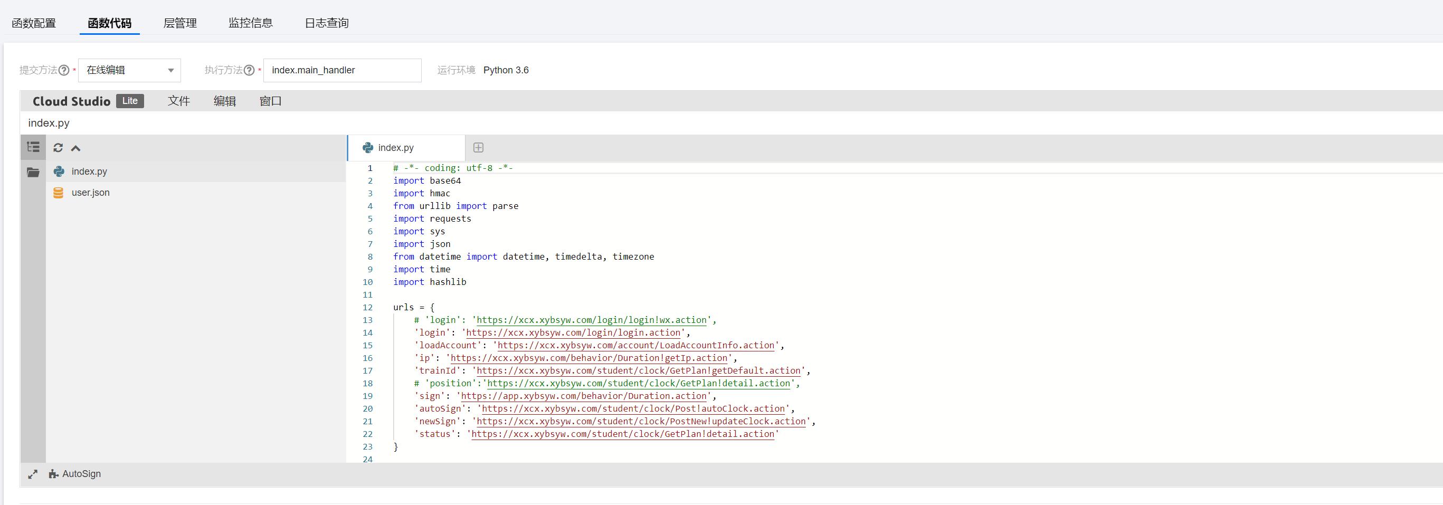Click the Cloud Studio logo text
Viewport: 1443px width, 505px height.
(71, 101)
